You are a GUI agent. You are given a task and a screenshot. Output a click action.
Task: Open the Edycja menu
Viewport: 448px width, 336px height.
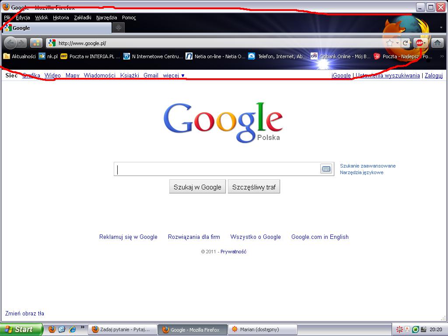click(23, 17)
